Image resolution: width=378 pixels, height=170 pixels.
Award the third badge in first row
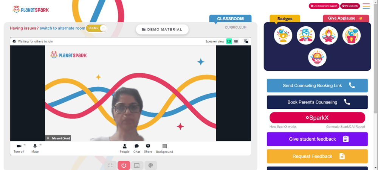click(328, 35)
